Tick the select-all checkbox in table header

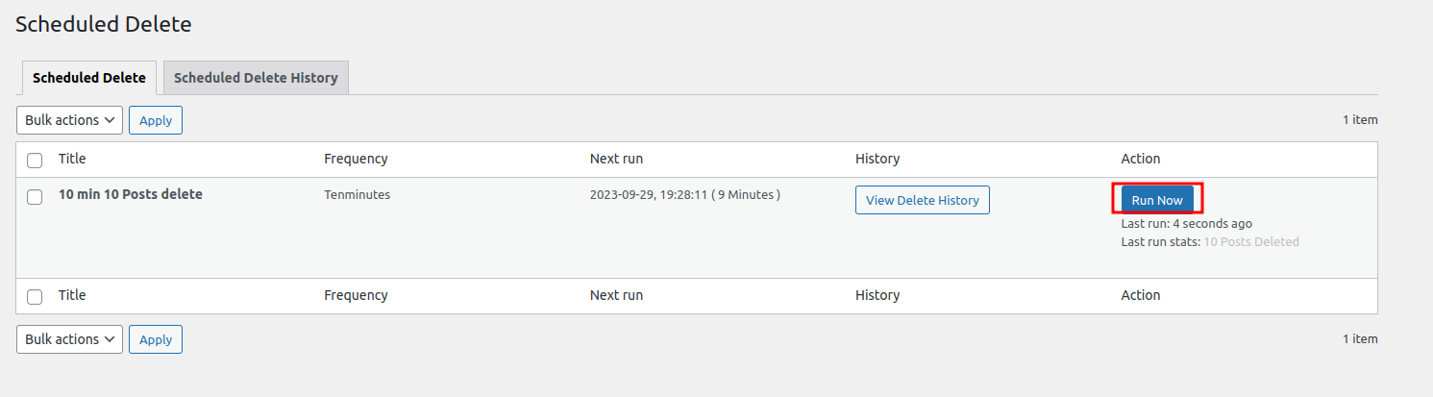[35, 160]
